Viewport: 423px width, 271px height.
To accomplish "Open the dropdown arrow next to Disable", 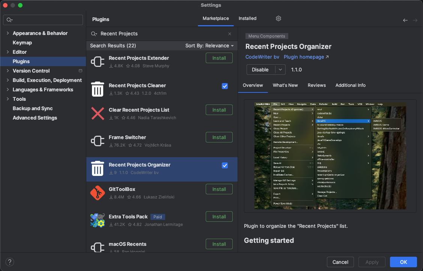I will tap(280, 70).
